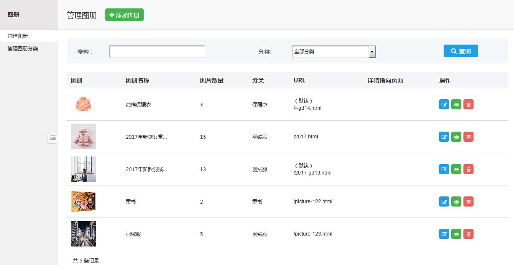Toggle the green eye icon for 童书
Image resolution: width=514 pixels, height=265 pixels.
[456, 201]
